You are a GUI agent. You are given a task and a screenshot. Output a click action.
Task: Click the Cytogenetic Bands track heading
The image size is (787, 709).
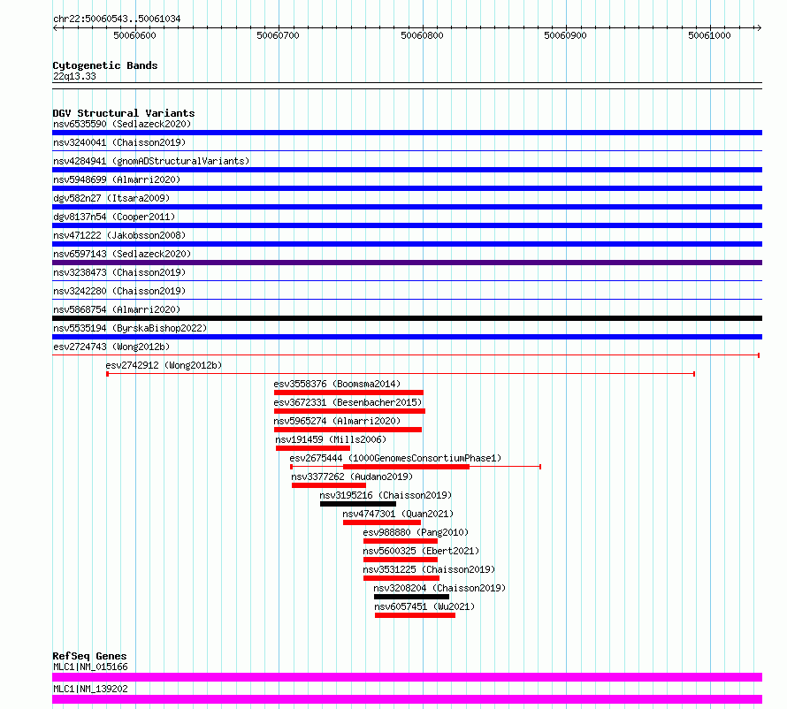(105, 65)
